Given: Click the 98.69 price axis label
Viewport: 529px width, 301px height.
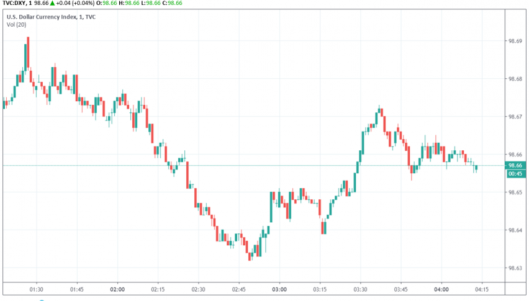Looking at the screenshot, I should coord(515,41).
